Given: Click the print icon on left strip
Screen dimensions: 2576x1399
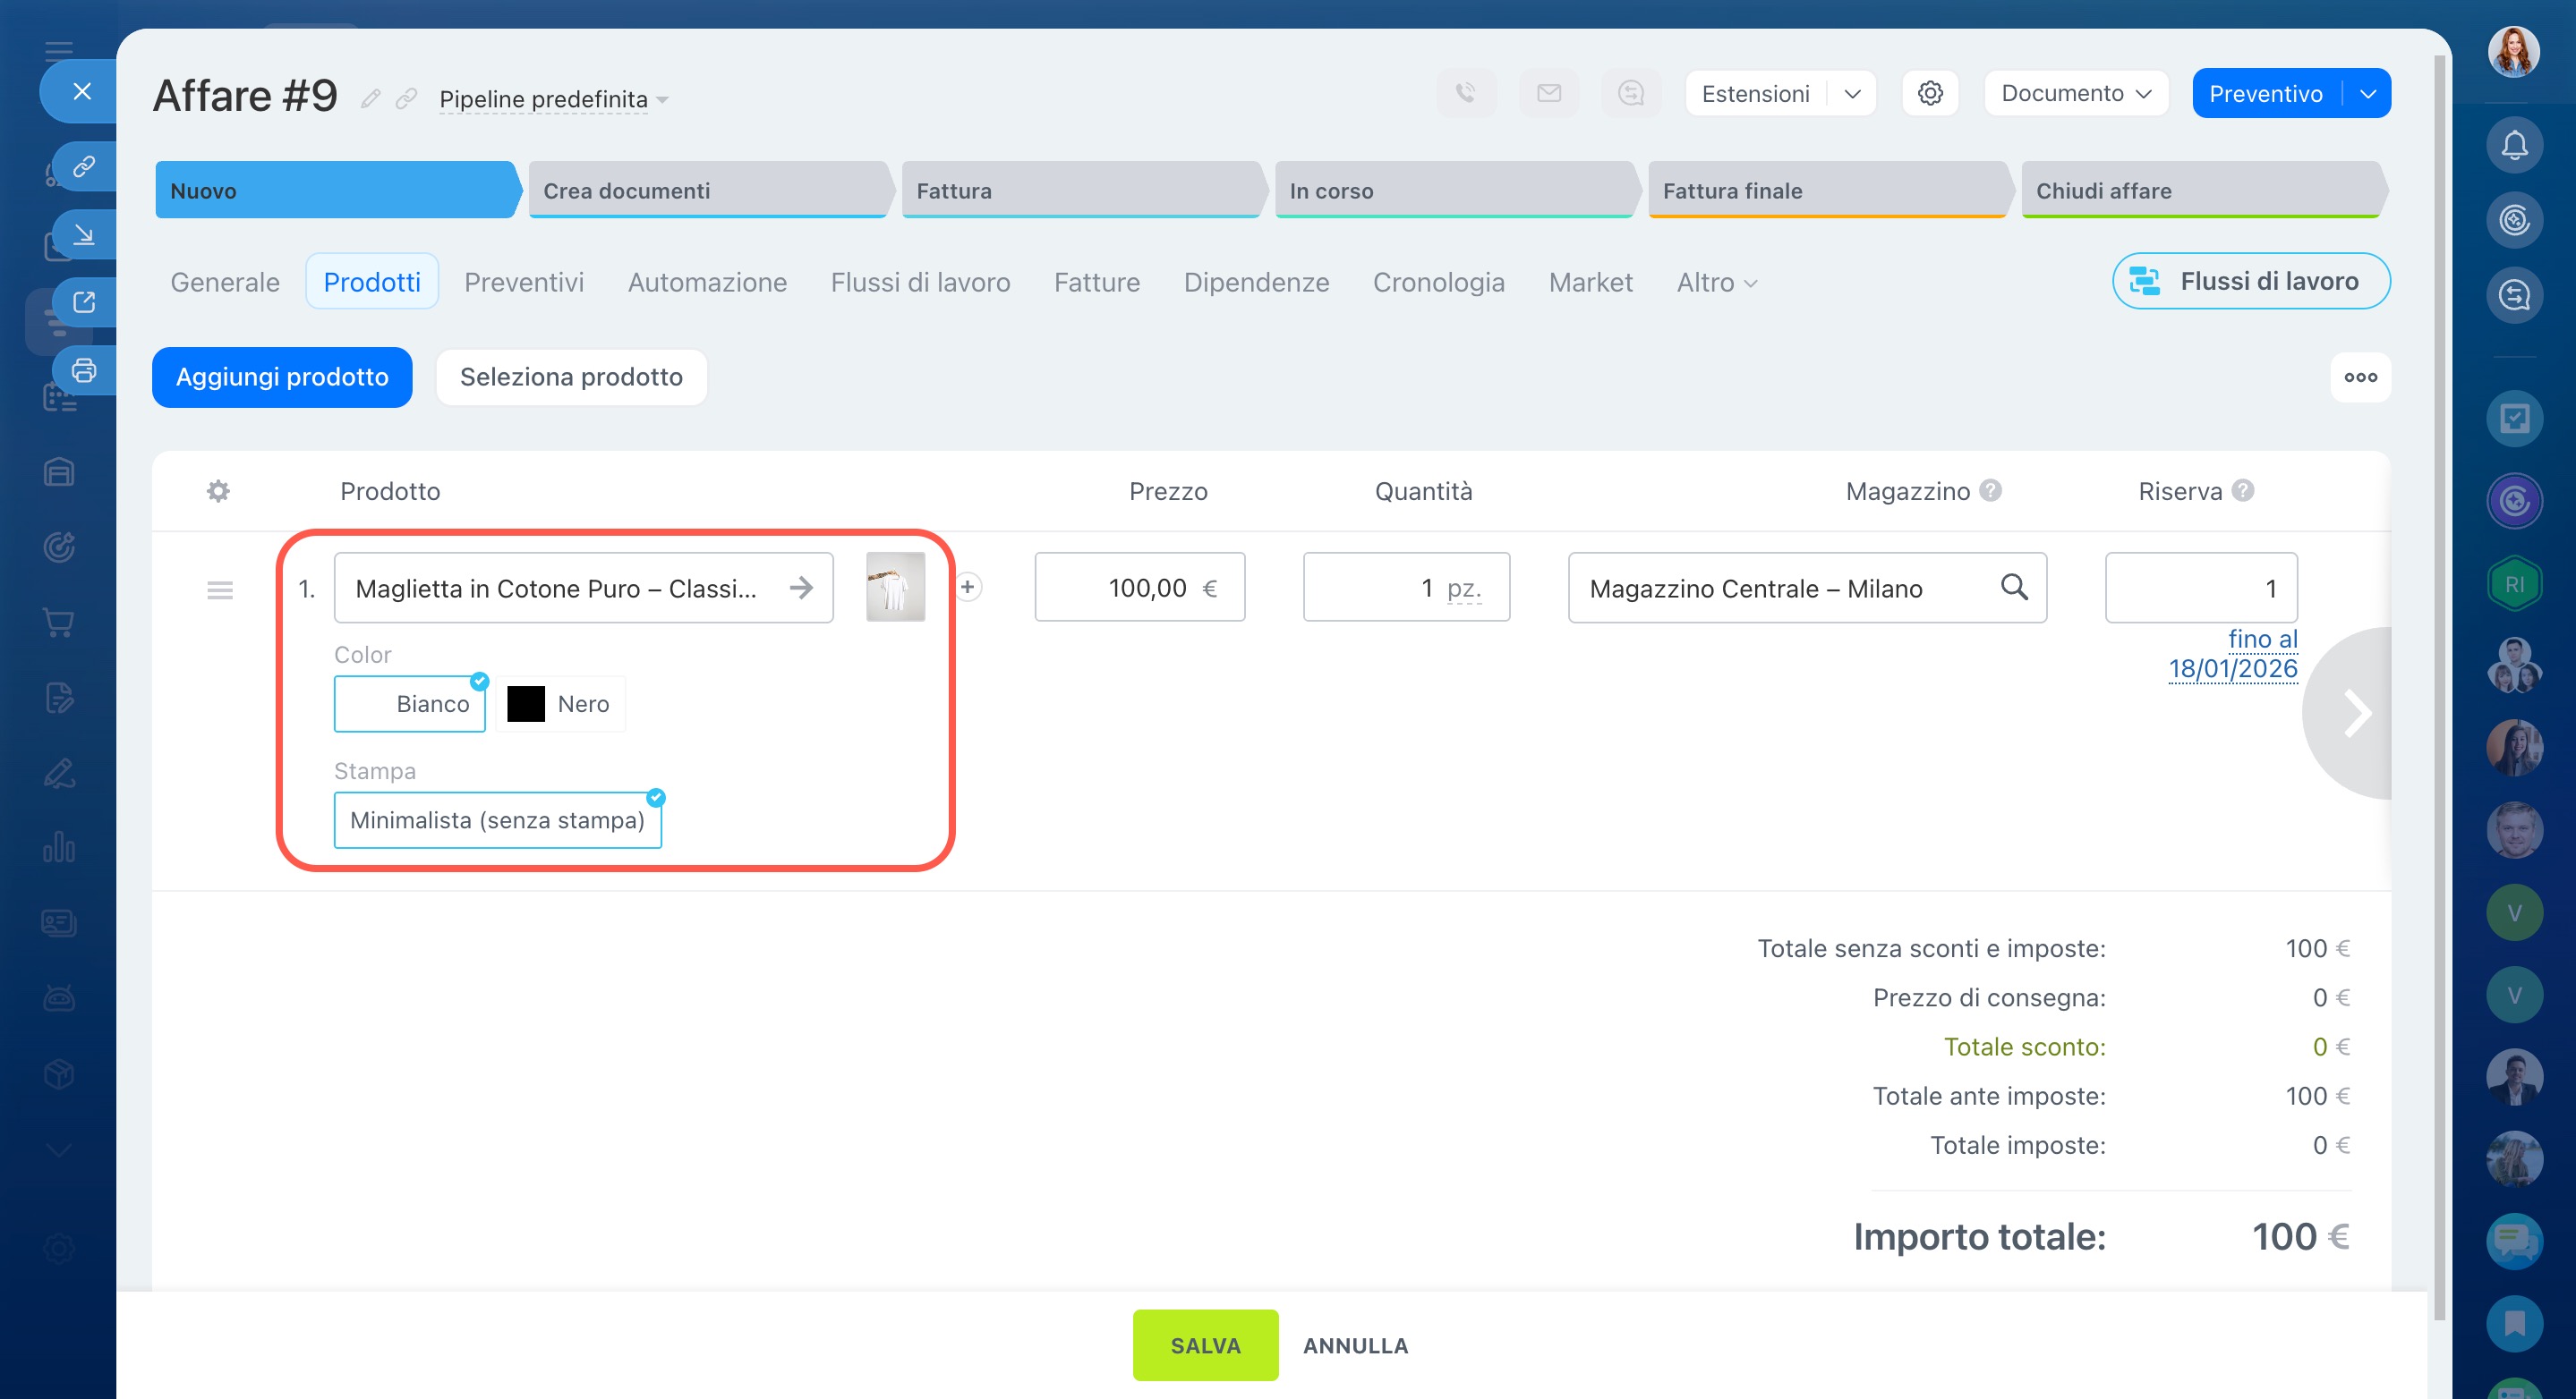Looking at the screenshot, I should (x=84, y=369).
